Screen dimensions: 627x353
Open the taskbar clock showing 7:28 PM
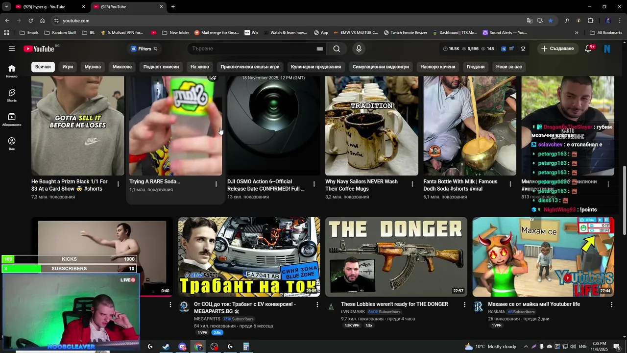coord(600,347)
